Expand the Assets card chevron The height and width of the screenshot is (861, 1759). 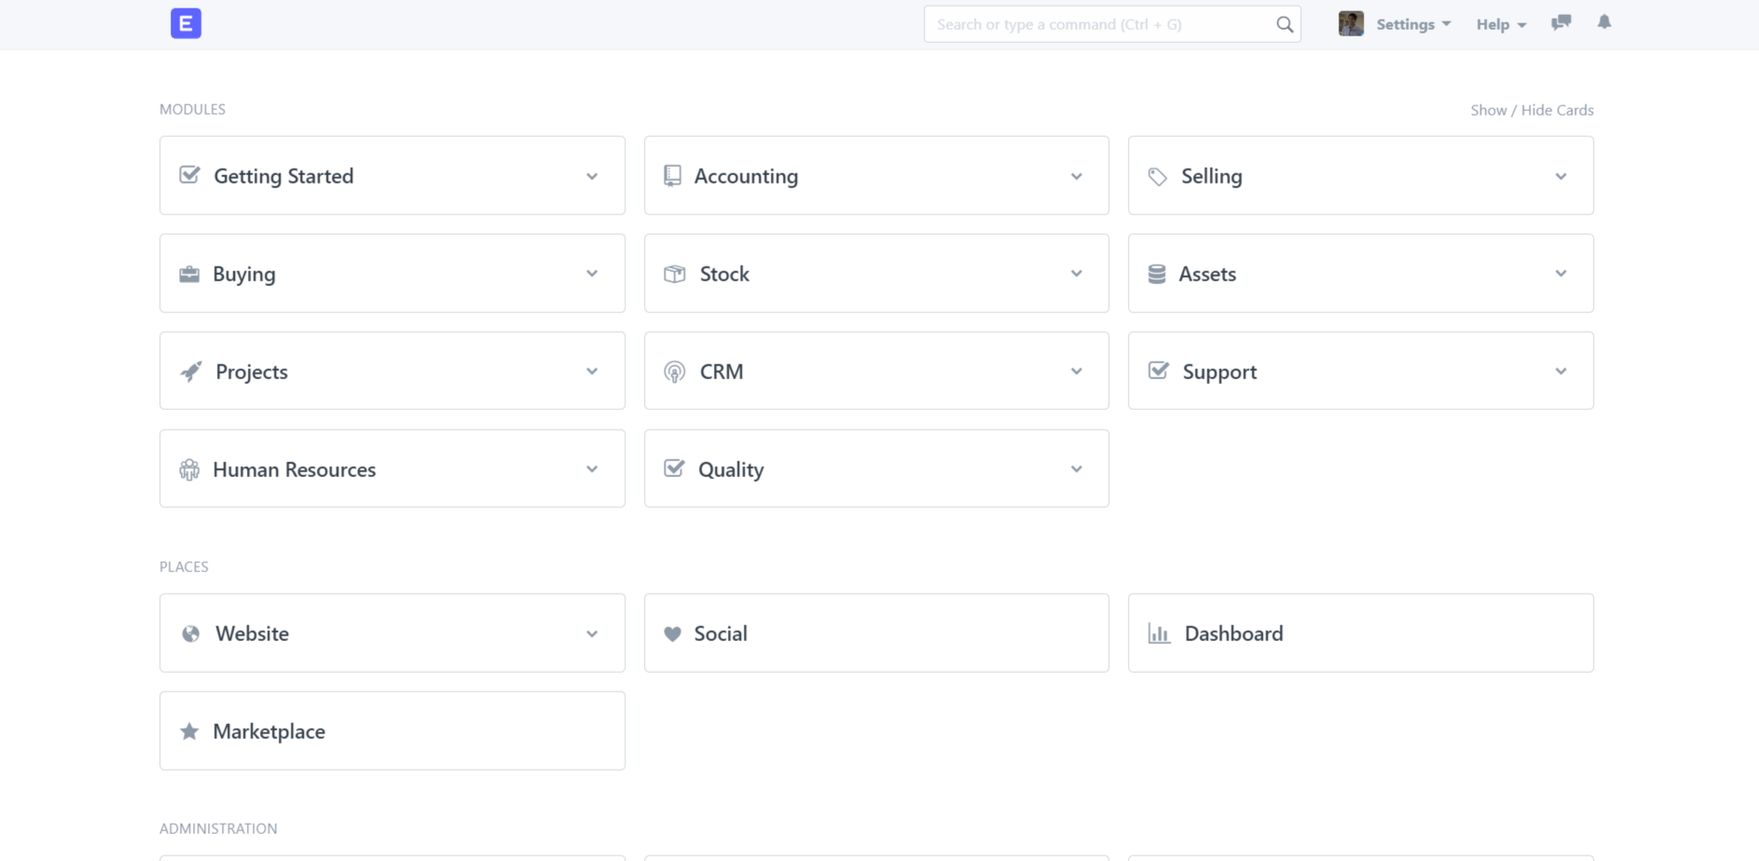coord(1561,274)
